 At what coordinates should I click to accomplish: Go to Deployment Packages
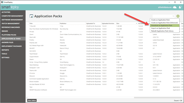12,46
